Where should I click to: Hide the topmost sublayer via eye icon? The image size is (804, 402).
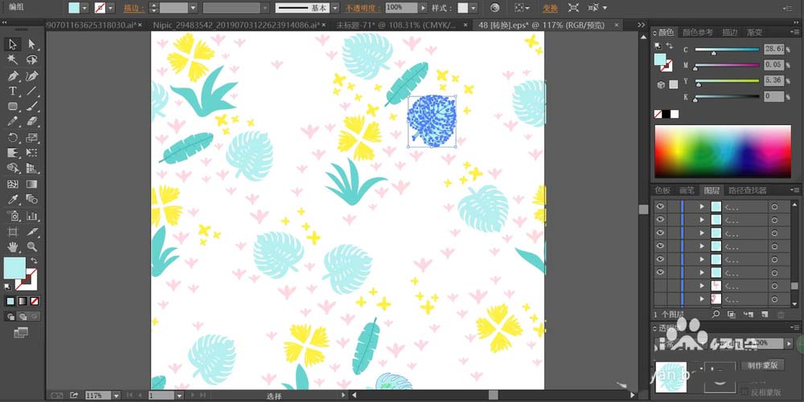coord(660,206)
